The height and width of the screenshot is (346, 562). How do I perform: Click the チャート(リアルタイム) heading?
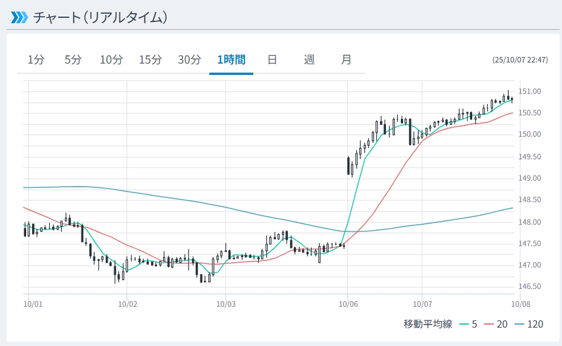coord(100,17)
